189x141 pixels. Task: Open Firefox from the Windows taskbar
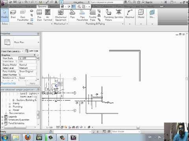point(28,137)
